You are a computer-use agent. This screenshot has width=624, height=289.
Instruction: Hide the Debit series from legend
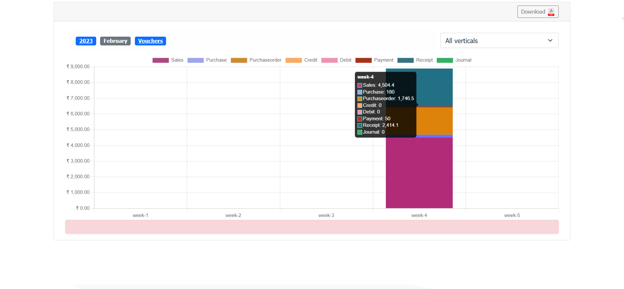pyautogui.click(x=345, y=60)
